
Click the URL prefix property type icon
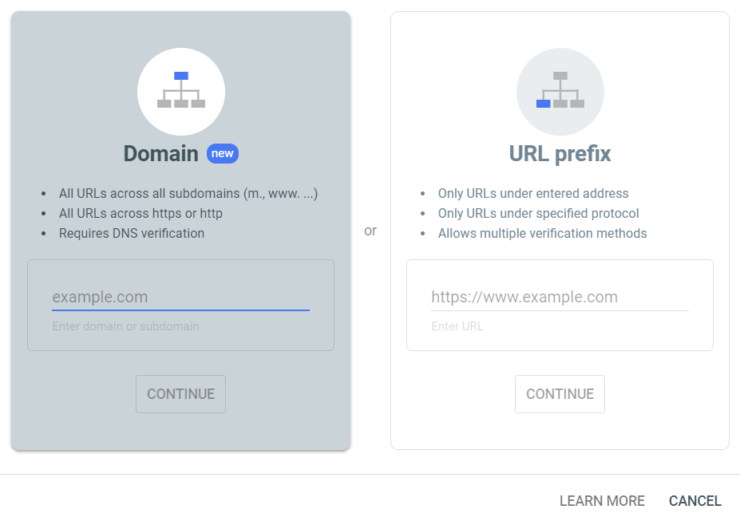click(x=560, y=92)
